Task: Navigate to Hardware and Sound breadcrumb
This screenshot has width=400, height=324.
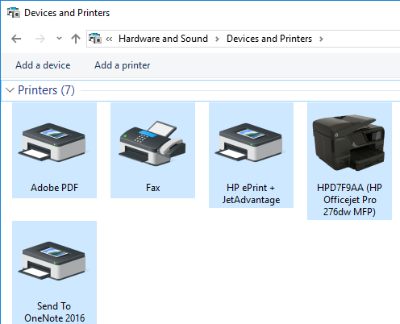Action: [x=163, y=39]
